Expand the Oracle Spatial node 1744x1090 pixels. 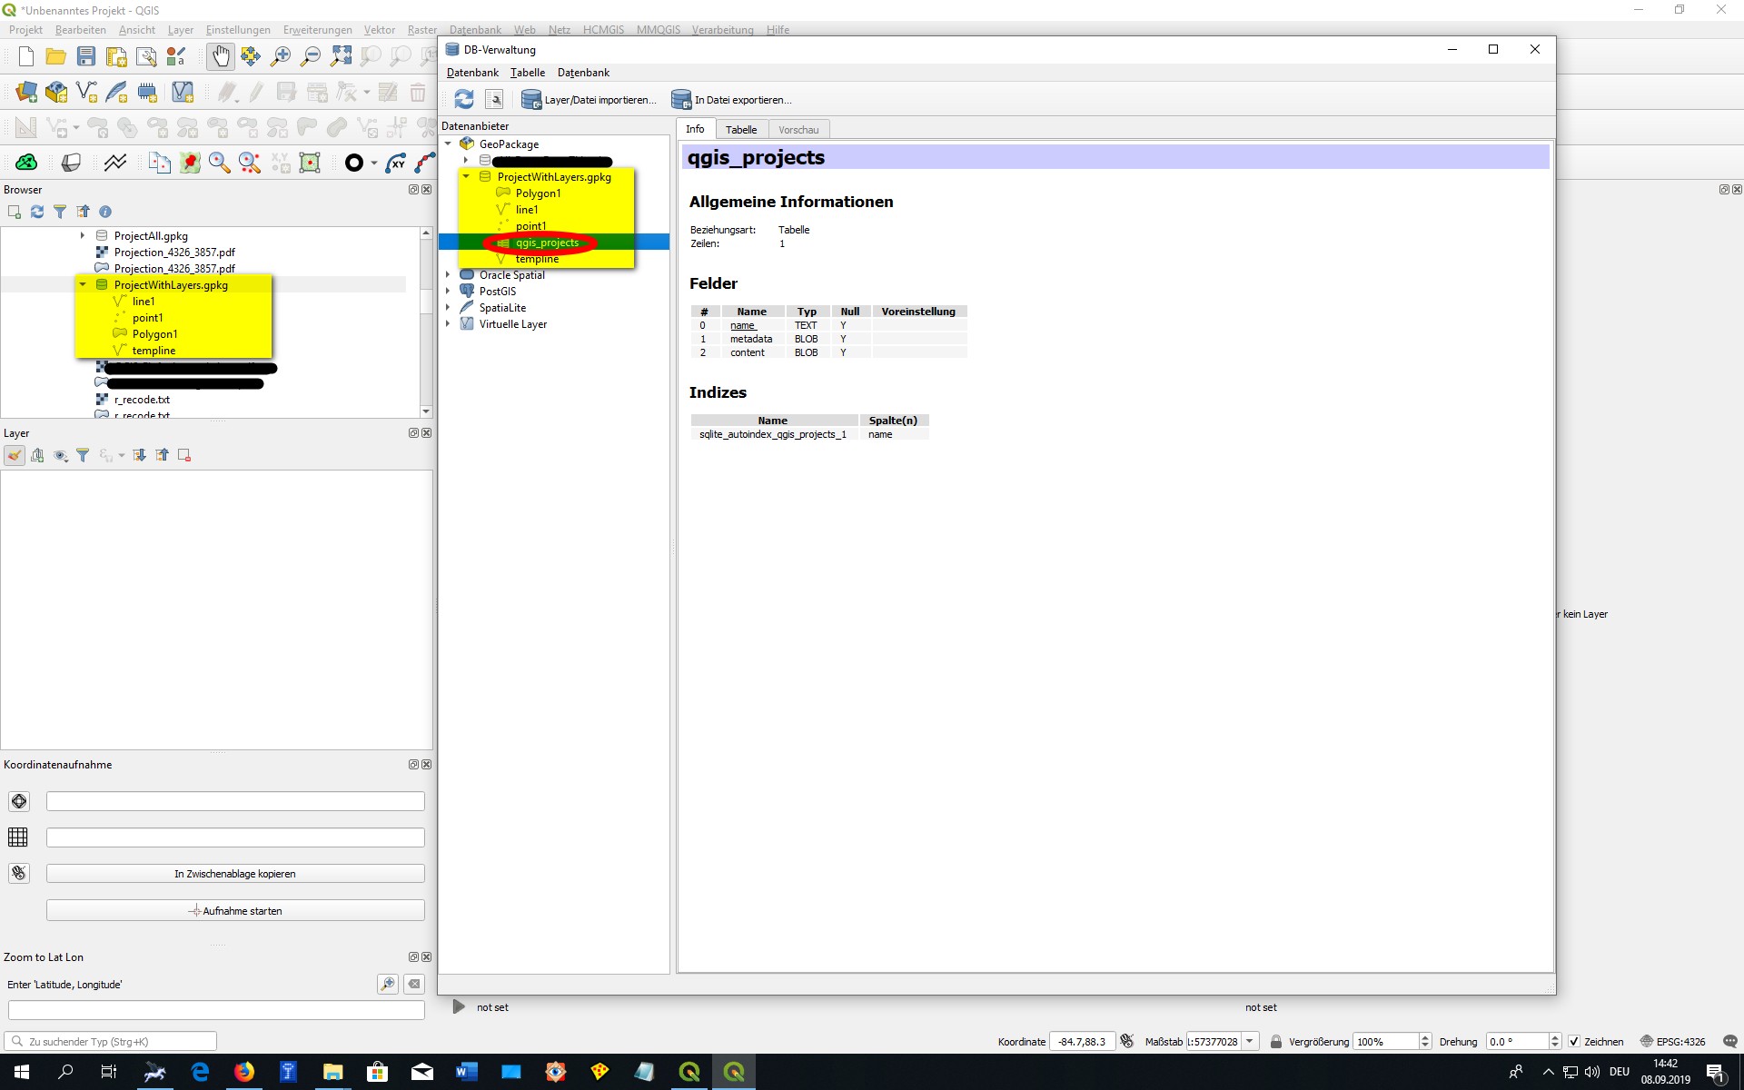[448, 274]
